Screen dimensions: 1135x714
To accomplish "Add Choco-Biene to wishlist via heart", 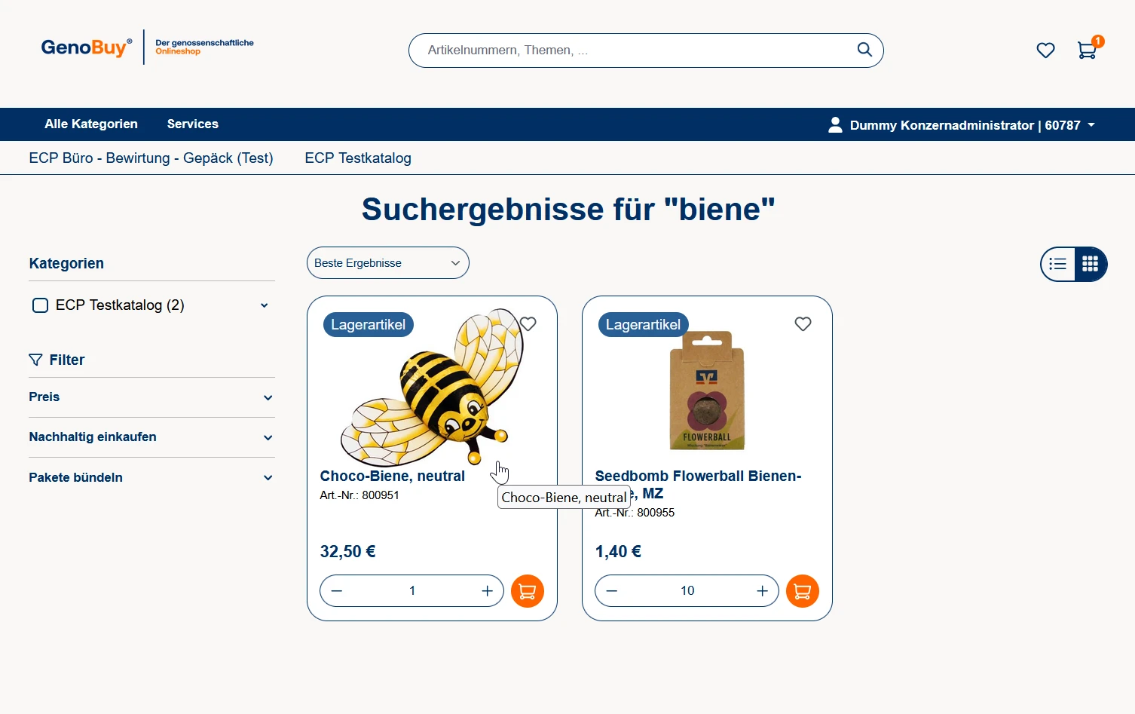I will [528, 323].
